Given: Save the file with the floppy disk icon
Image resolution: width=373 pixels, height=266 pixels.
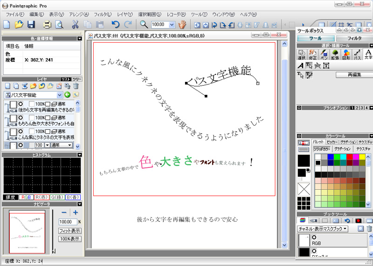Looking at the screenshot, I should point(31,25).
